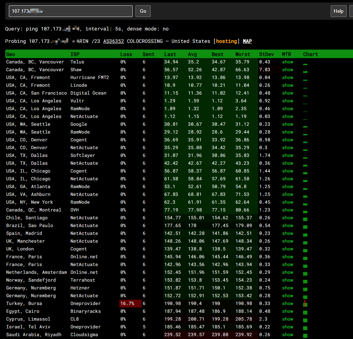The image size is (353, 339).
Task: Click the Geo column header
Action: [11, 54]
